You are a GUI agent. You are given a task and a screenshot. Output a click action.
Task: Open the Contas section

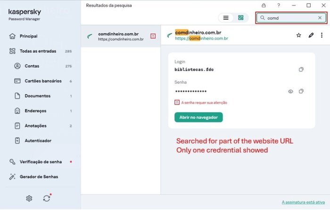coord(32,66)
